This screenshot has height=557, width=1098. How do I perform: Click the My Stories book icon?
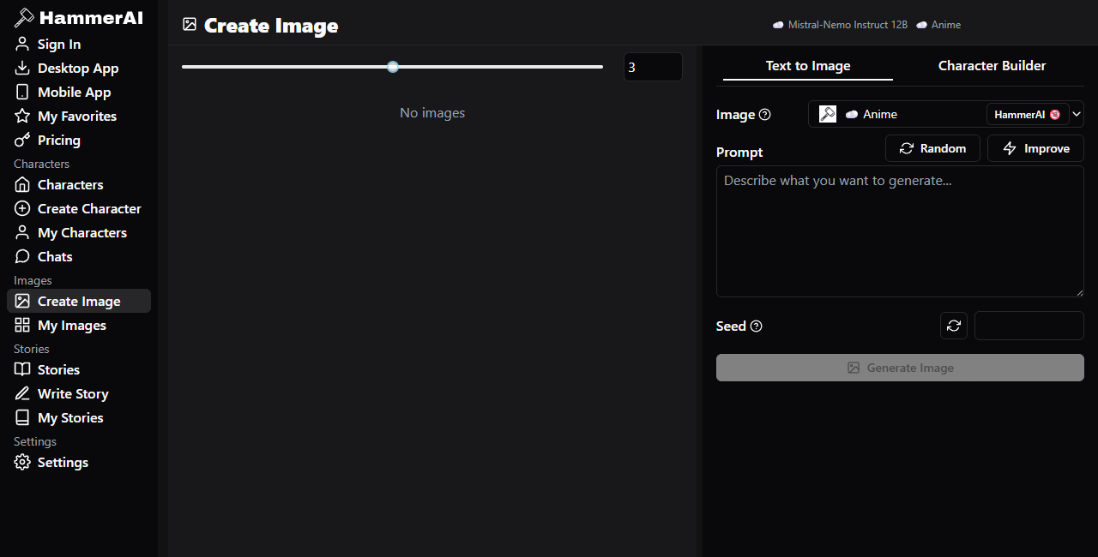22,417
